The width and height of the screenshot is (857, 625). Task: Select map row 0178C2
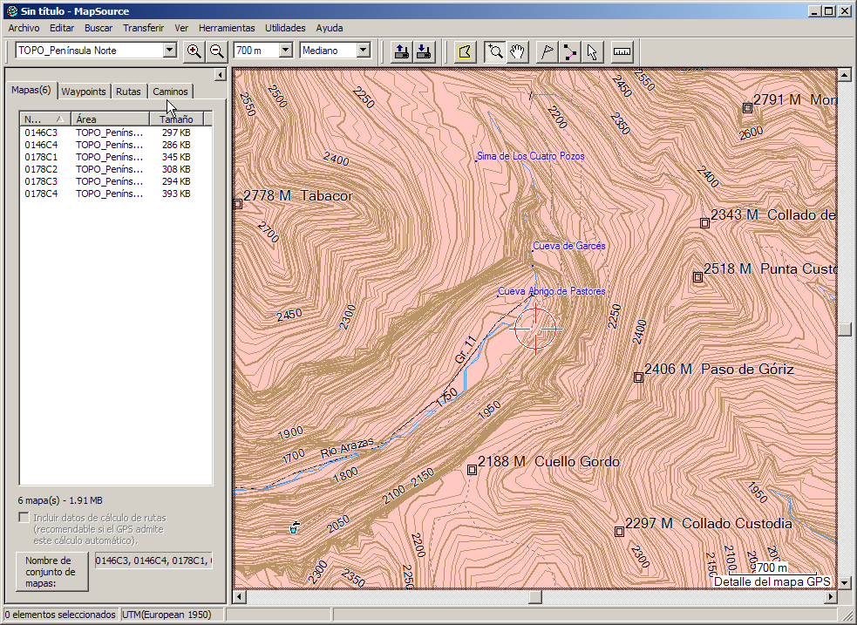pos(116,169)
